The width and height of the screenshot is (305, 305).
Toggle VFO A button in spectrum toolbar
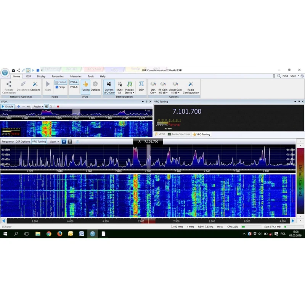coord(64,141)
